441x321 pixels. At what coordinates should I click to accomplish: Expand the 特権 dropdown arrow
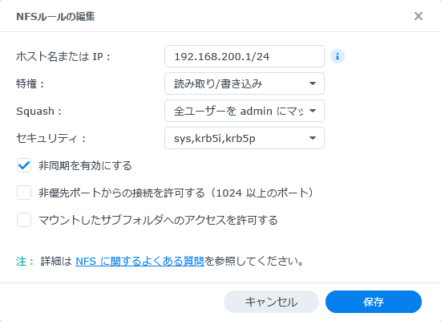click(313, 83)
